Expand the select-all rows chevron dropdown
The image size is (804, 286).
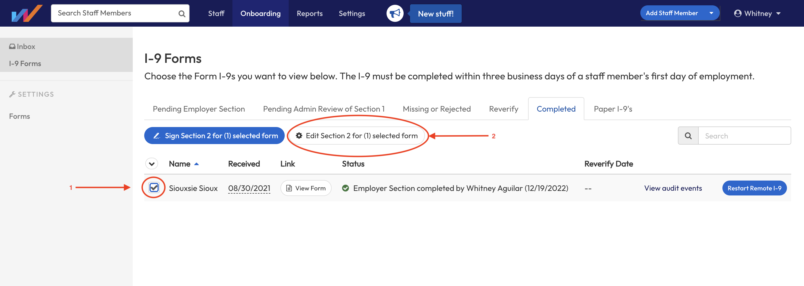[x=152, y=164]
